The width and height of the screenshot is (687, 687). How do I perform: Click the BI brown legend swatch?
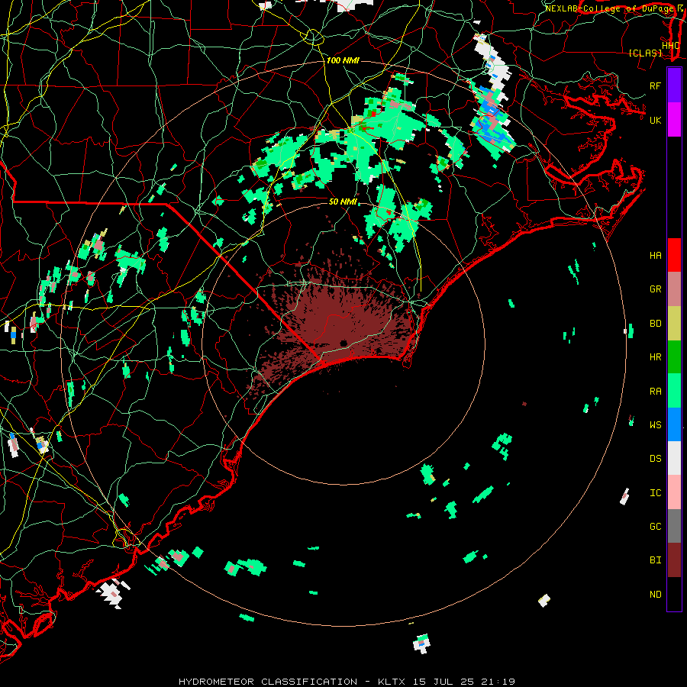pyautogui.click(x=674, y=560)
